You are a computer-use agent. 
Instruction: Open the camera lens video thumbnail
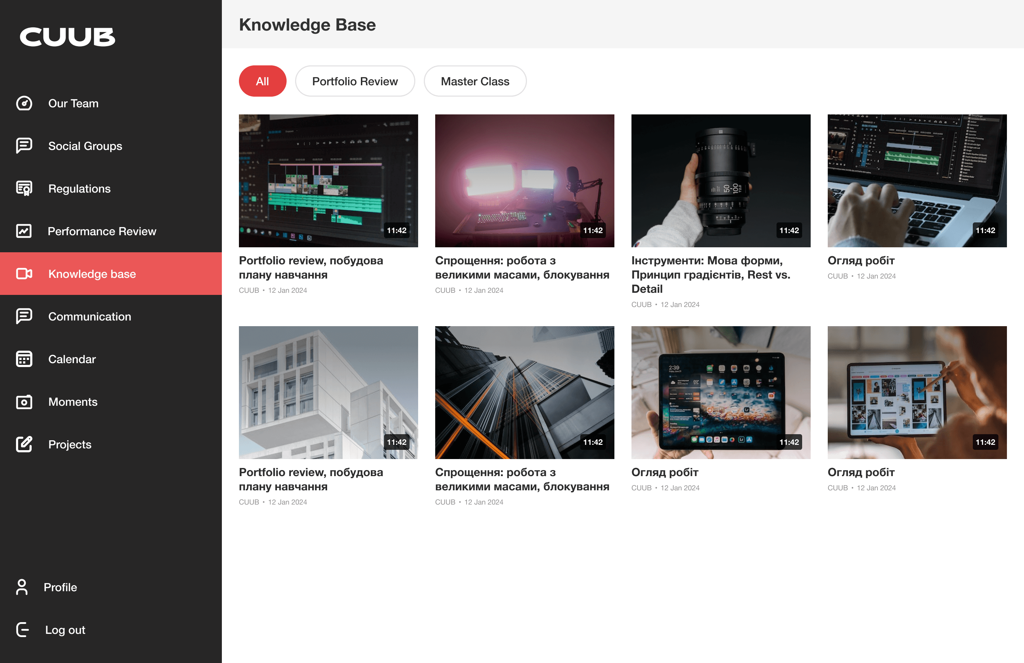(x=720, y=180)
